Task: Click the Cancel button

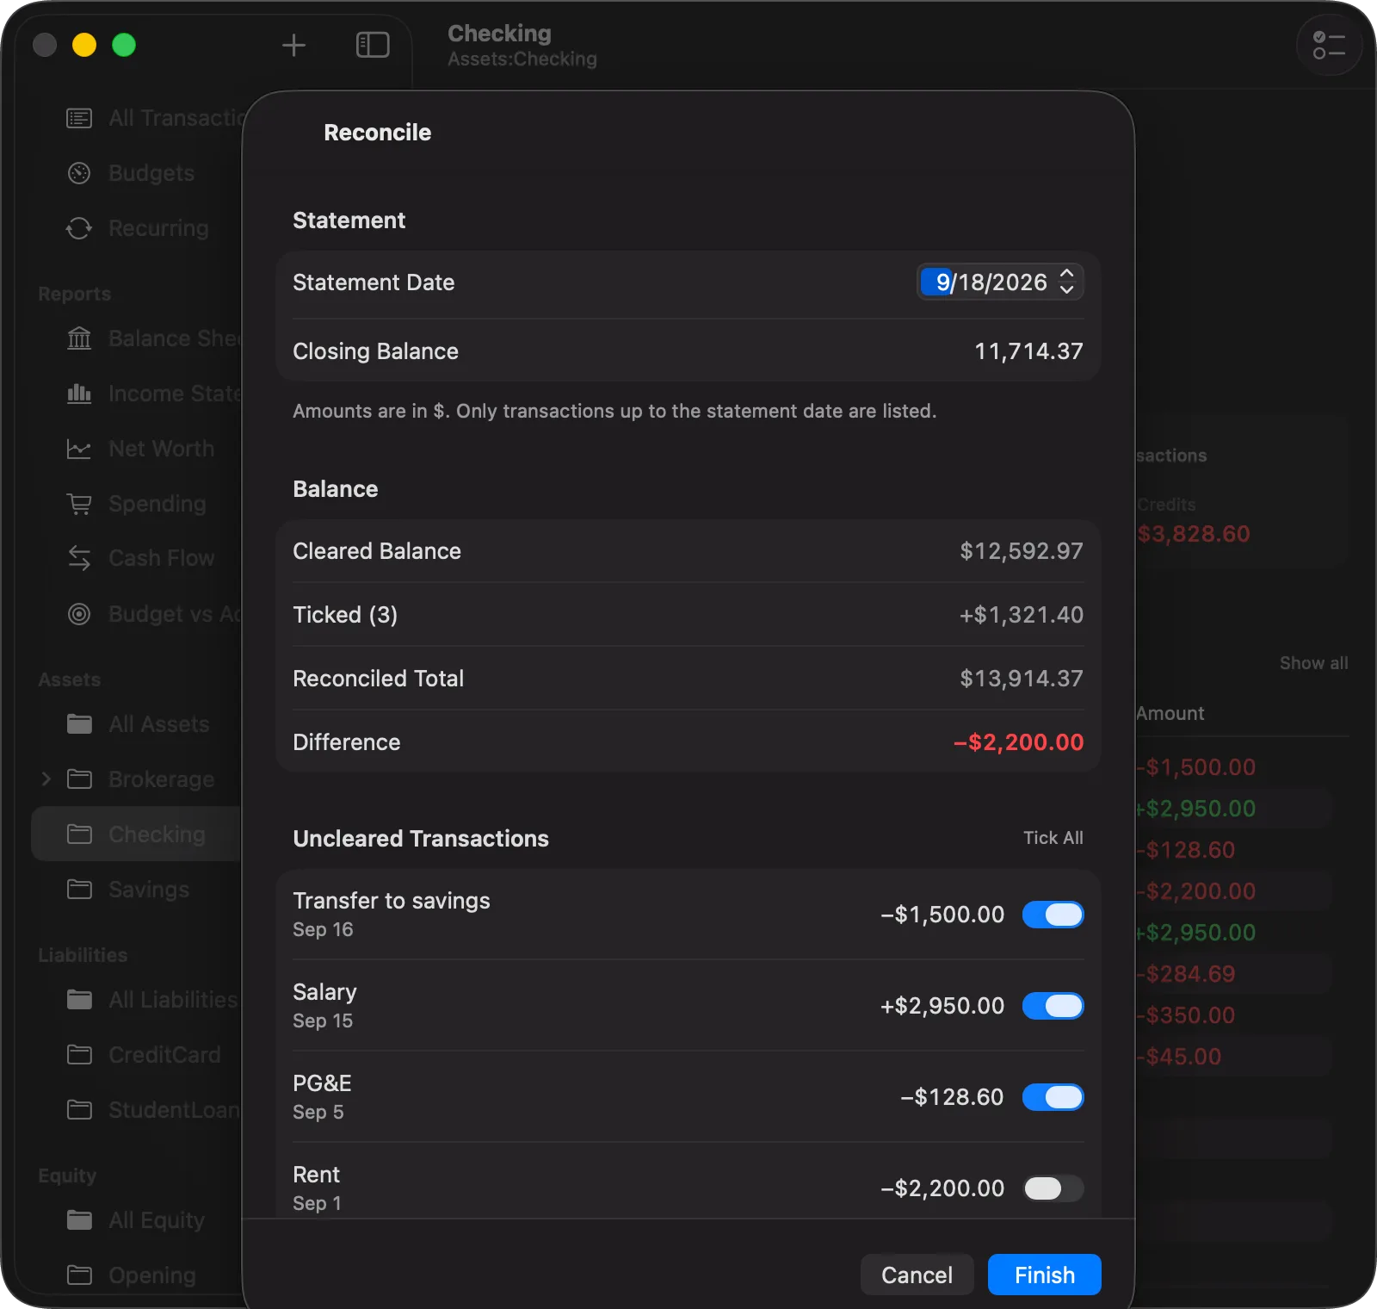Action: 917,1275
